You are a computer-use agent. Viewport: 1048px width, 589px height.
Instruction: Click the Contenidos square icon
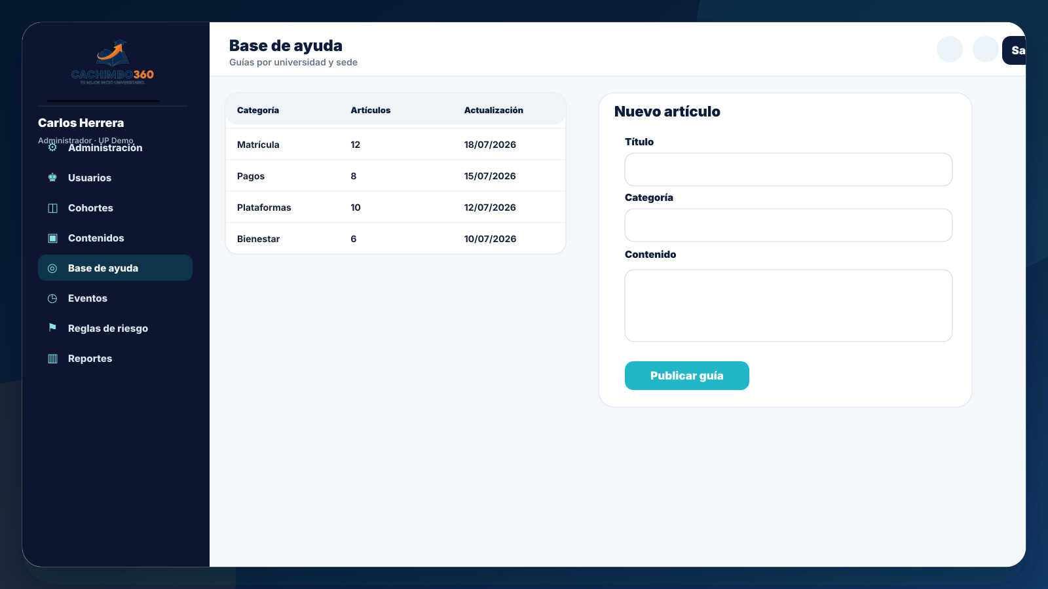(x=52, y=238)
